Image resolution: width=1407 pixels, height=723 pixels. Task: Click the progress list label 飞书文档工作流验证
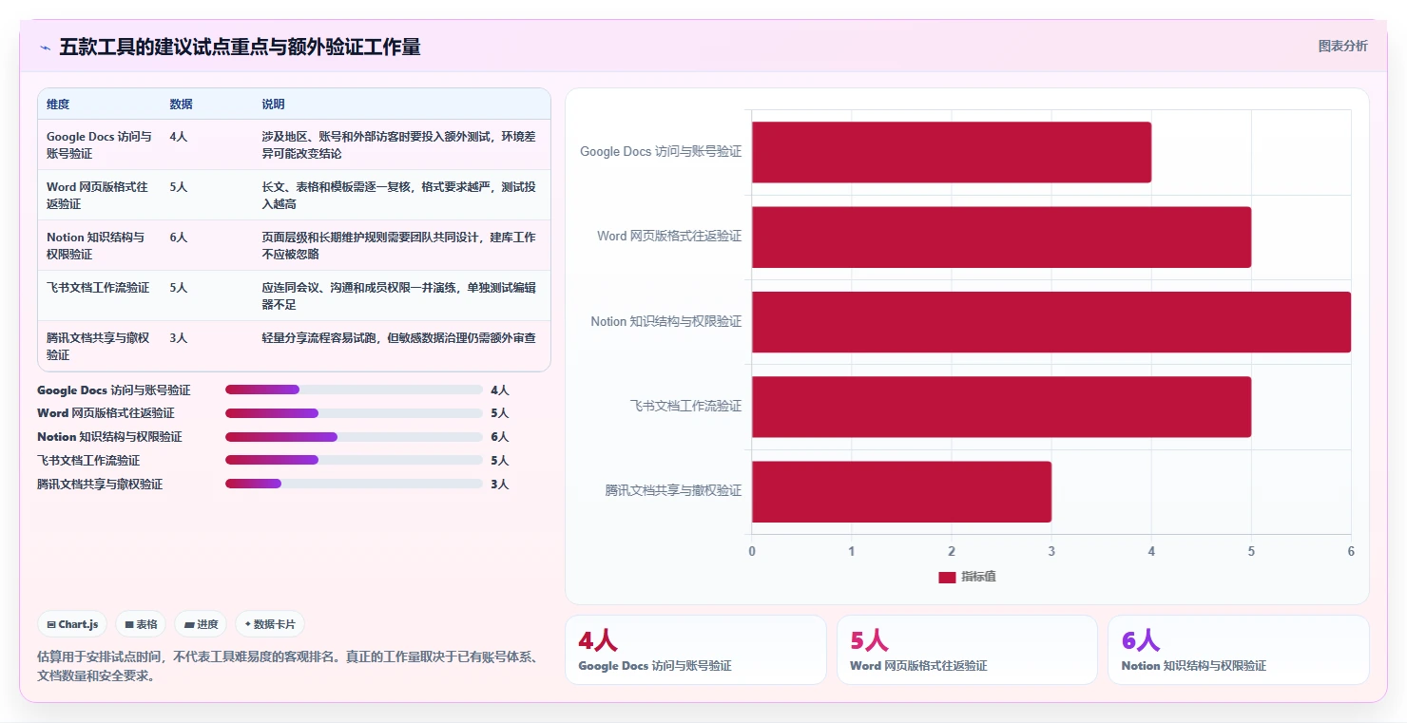coord(88,460)
